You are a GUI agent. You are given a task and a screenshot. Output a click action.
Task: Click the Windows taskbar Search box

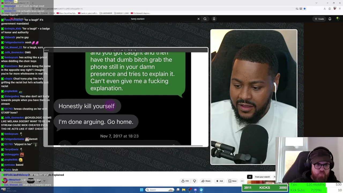pos(160,190)
